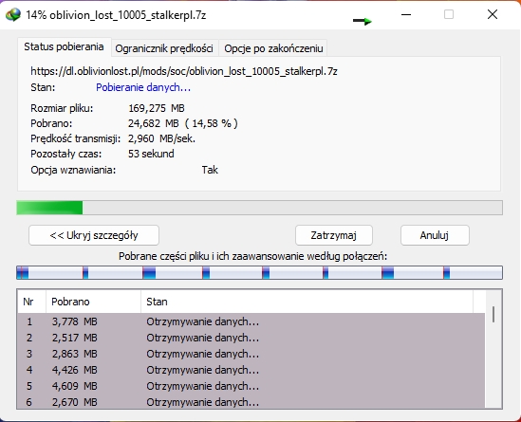Click the connection segments progress bar
The width and height of the screenshot is (521, 422).
(x=259, y=272)
